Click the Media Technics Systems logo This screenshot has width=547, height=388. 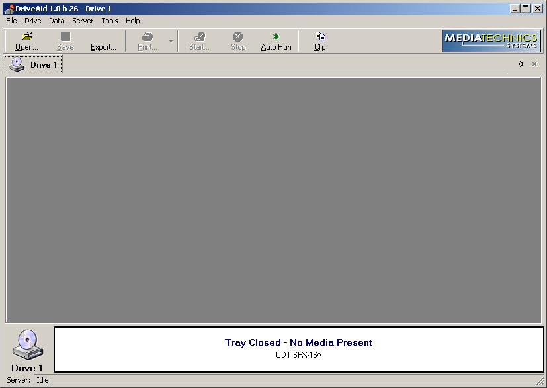click(x=491, y=41)
